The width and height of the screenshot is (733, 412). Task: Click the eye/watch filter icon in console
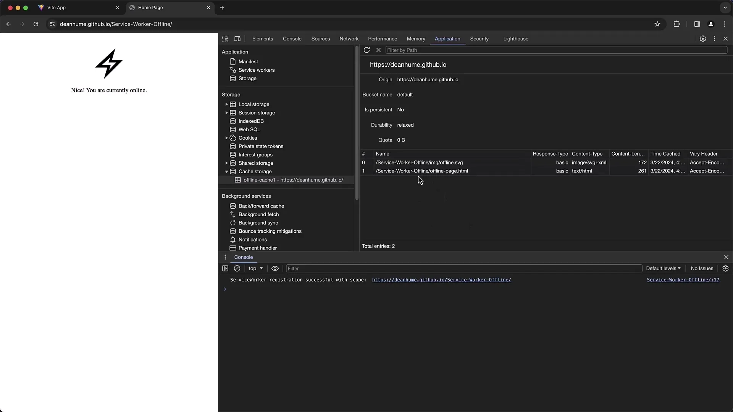[x=275, y=268]
